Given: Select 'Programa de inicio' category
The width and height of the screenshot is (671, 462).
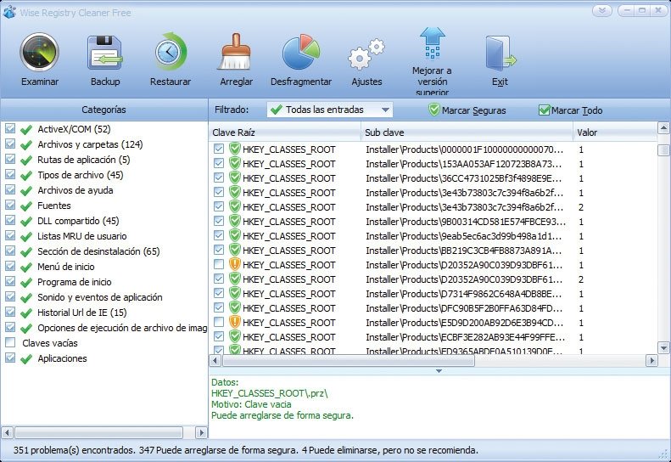Looking at the screenshot, I should pyautogui.click(x=75, y=282).
